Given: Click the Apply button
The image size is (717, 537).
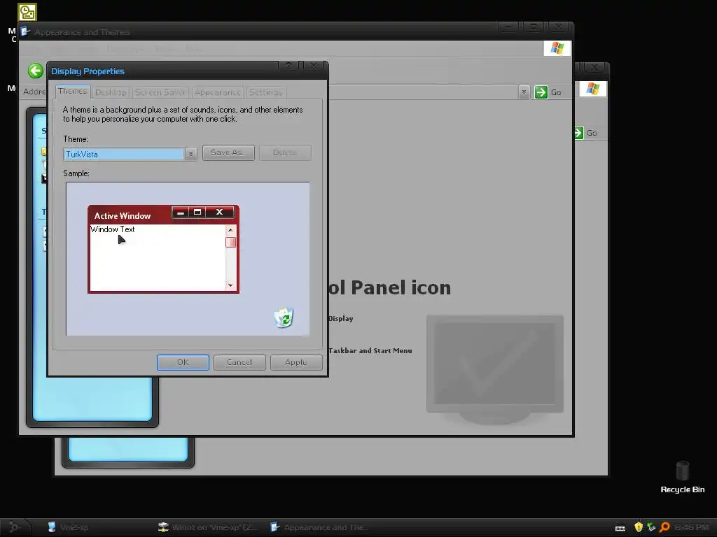Looking at the screenshot, I should pos(296,362).
